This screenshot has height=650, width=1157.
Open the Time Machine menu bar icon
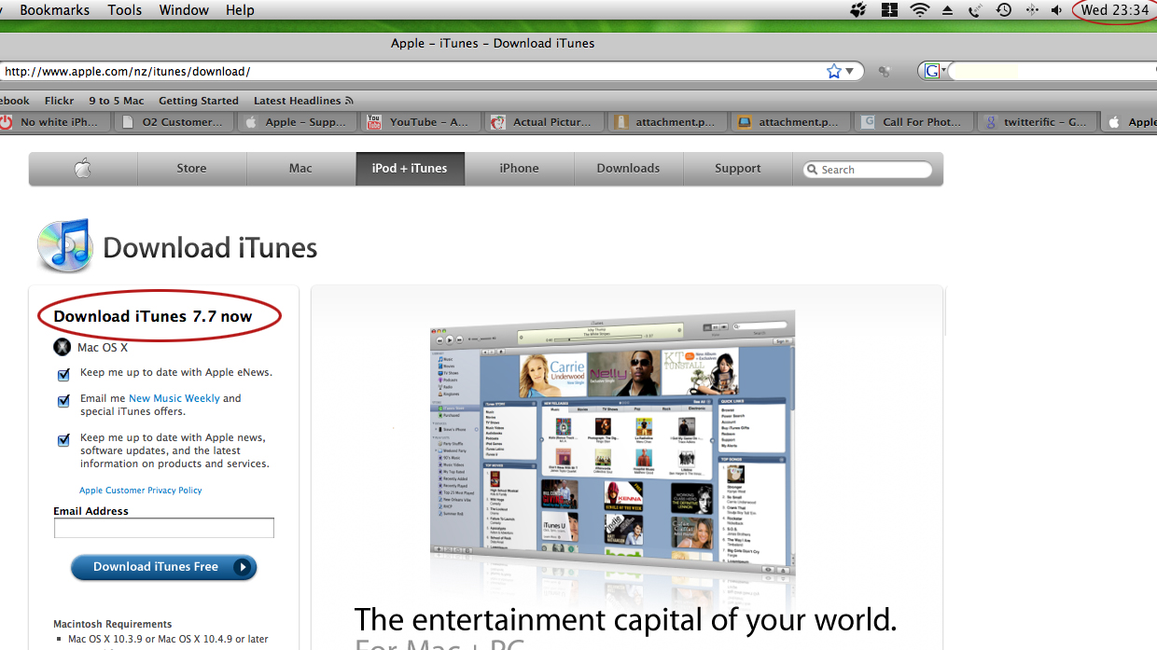click(1004, 10)
